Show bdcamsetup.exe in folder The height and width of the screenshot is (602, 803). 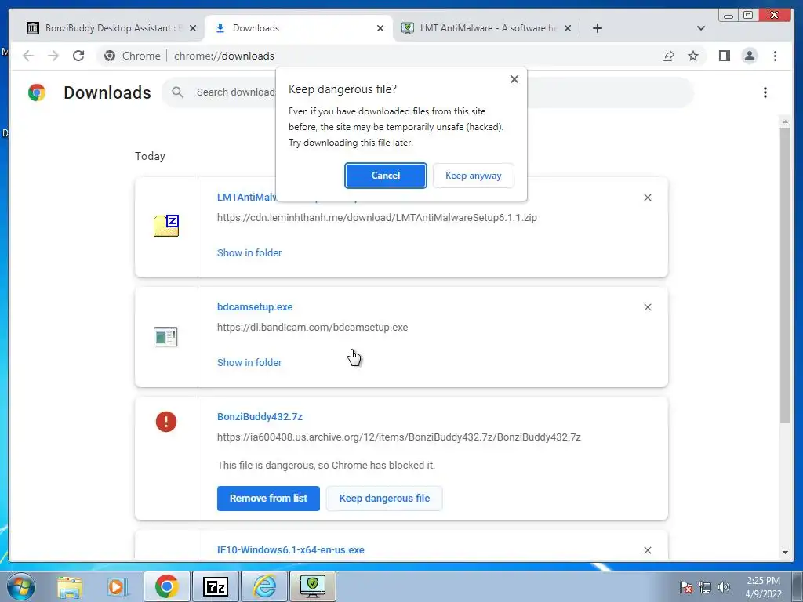pos(249,362)
